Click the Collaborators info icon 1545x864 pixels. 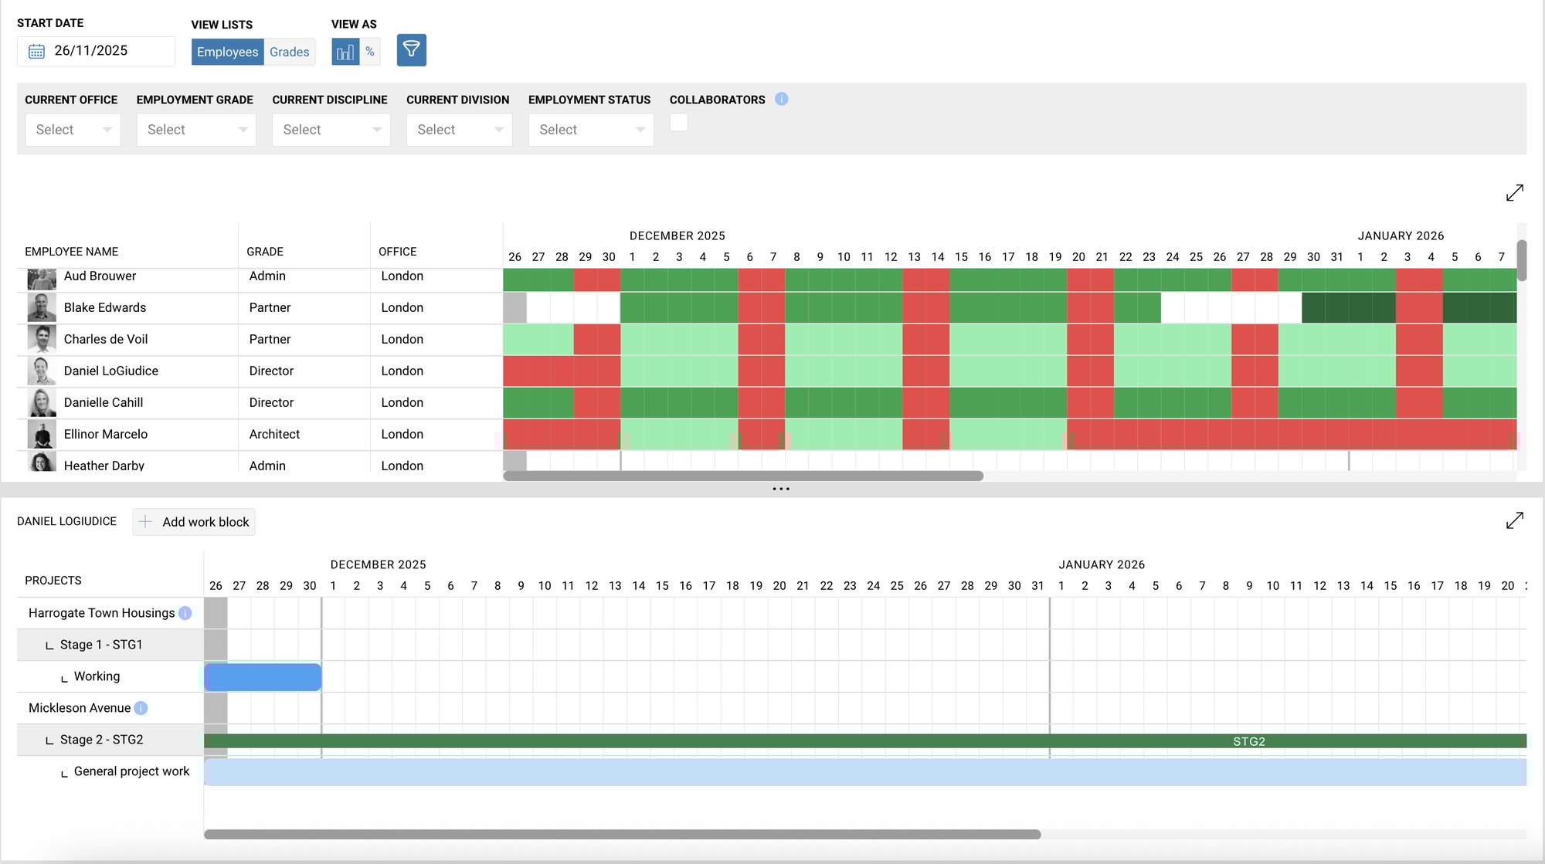[781, 99]
